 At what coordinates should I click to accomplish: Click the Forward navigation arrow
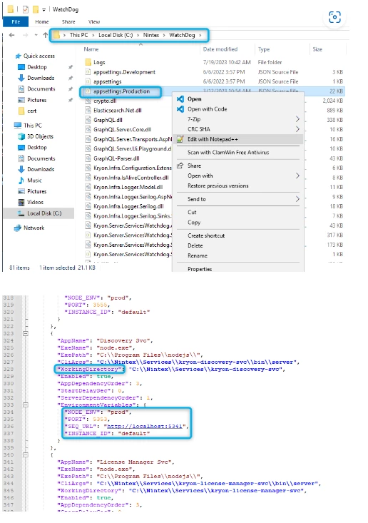click(x=26, y=35)
